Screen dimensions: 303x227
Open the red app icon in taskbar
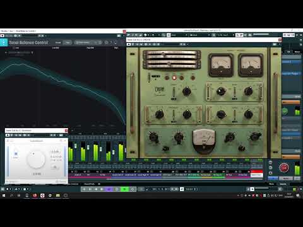[35, 195]
